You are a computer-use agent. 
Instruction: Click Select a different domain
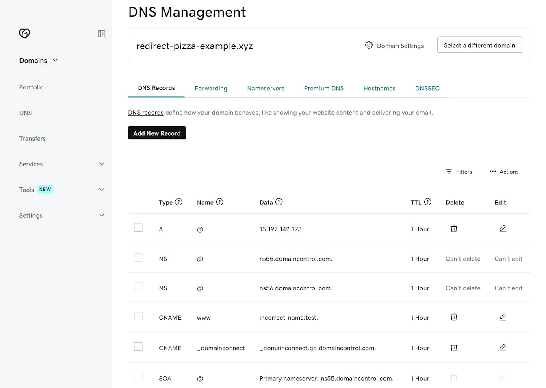coord(479,45)
